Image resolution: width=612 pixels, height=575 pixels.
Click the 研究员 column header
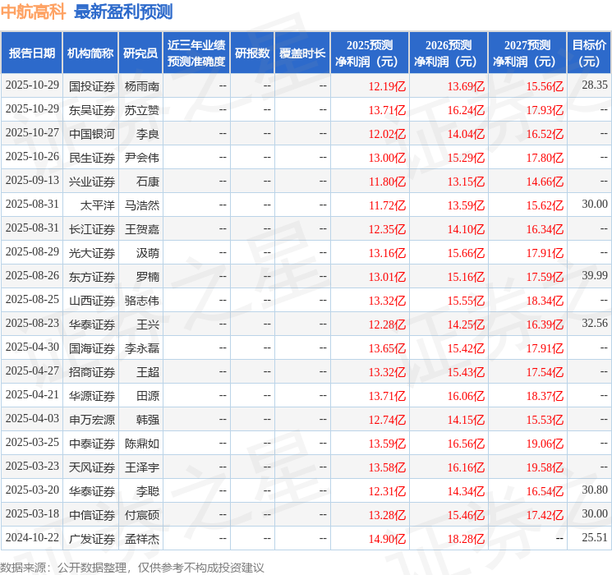[x=140, y=53]
